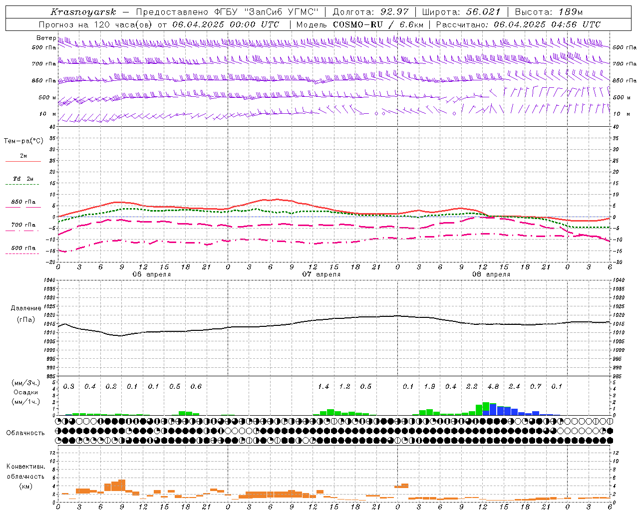This screenshot has width=639, height=511.
Task: Select the 1.9 precipitation total
Action: pos(429,387)
